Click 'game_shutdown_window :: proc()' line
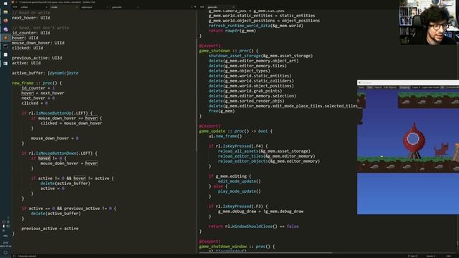This screenshot has height=258, width=459. [237, 247]
